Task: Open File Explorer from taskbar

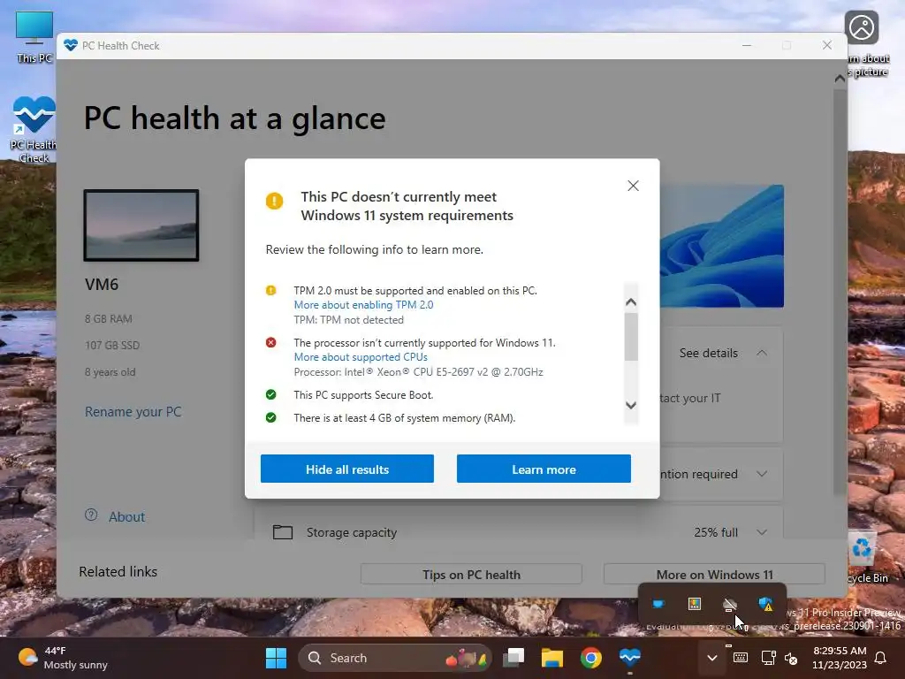Action: click(x=551, y=658)
